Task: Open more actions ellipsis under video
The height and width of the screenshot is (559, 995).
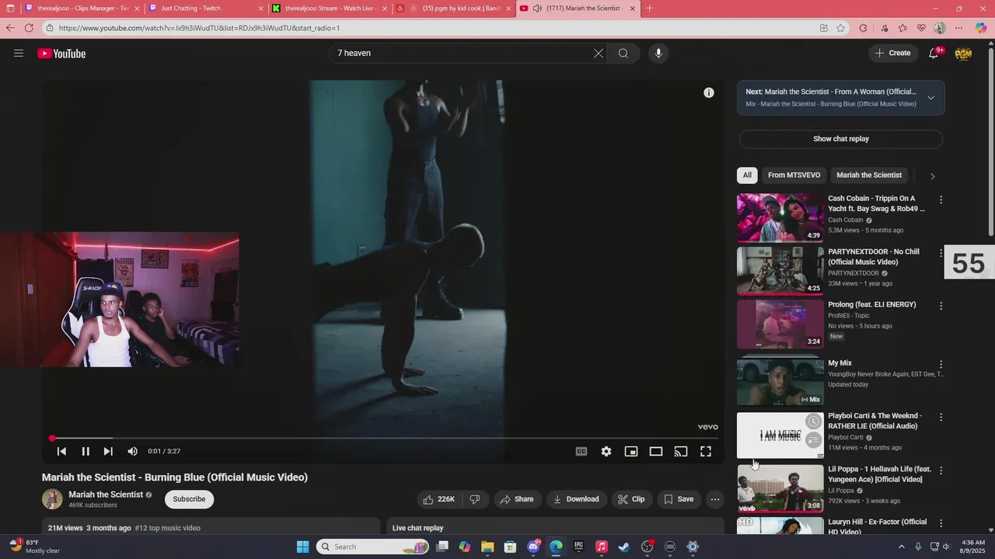Action: 714,499
